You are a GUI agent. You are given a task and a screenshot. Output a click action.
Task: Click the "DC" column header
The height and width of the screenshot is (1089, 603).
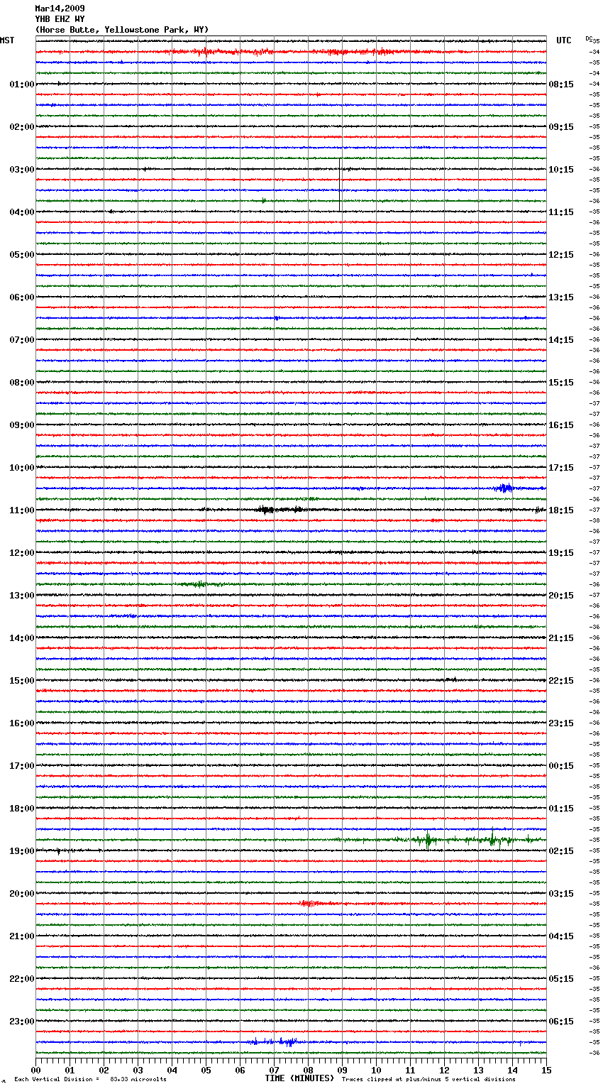pyautogui.click(x=589, y=38)
